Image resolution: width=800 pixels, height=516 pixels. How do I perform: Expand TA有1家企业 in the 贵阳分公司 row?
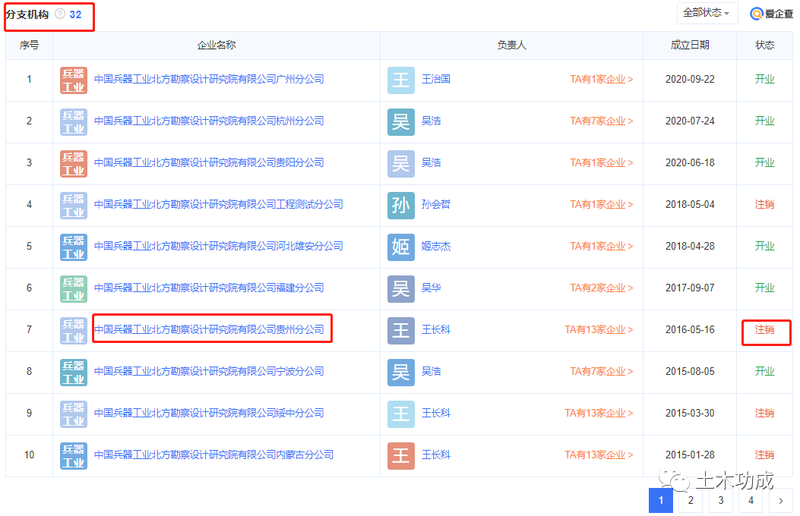(x=602, y=162)
